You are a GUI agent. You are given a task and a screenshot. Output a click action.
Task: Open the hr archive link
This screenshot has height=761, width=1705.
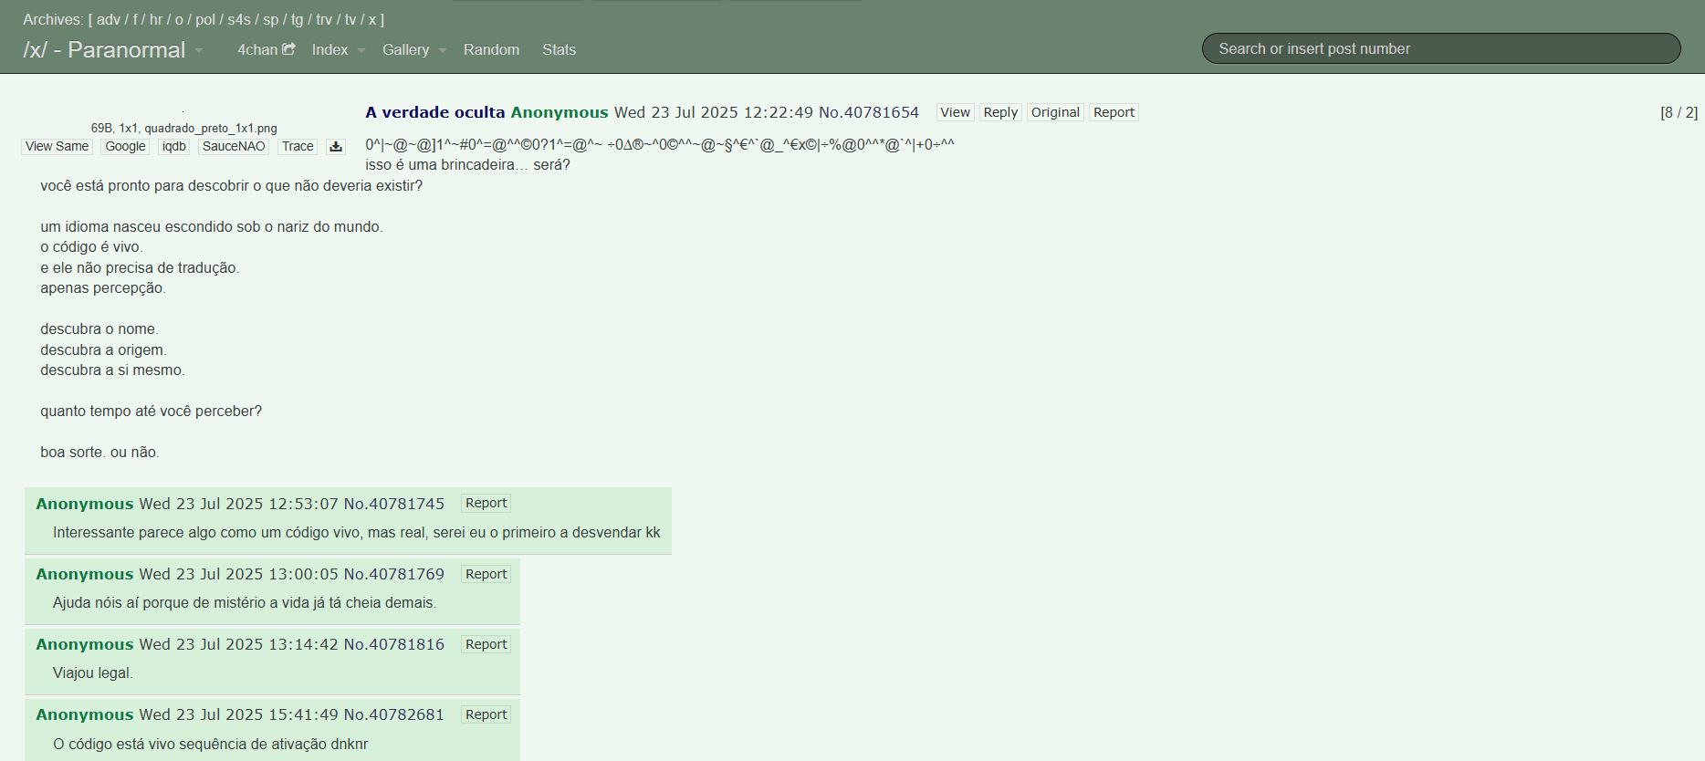coord(156,19)
